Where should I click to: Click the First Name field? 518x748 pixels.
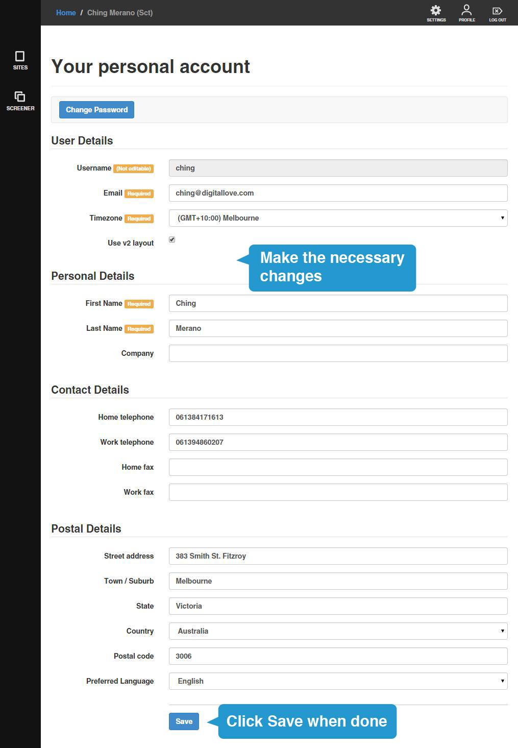[338, 303]
